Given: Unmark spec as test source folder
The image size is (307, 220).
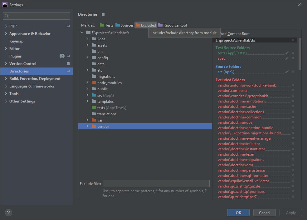Looking at the screenshot, I should click(293, 58).
